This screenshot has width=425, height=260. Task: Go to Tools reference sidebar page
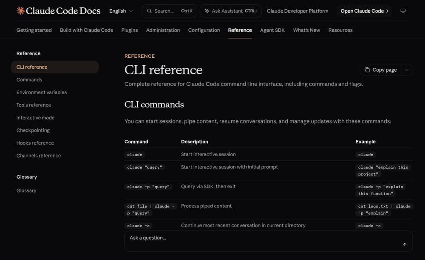34,105
